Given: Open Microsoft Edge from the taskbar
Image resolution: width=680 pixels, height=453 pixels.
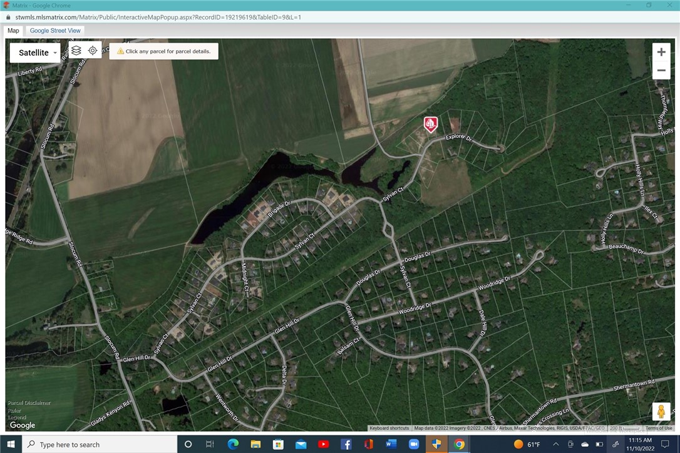Looking at the screenshot, I should click(233, 444).
